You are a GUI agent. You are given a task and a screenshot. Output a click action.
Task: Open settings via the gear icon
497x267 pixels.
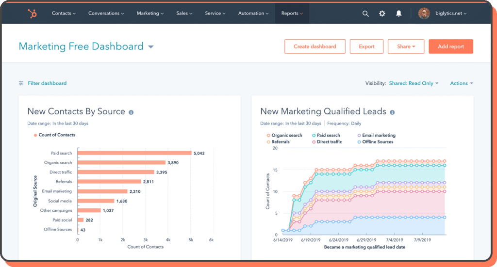(x=382, y=14)
